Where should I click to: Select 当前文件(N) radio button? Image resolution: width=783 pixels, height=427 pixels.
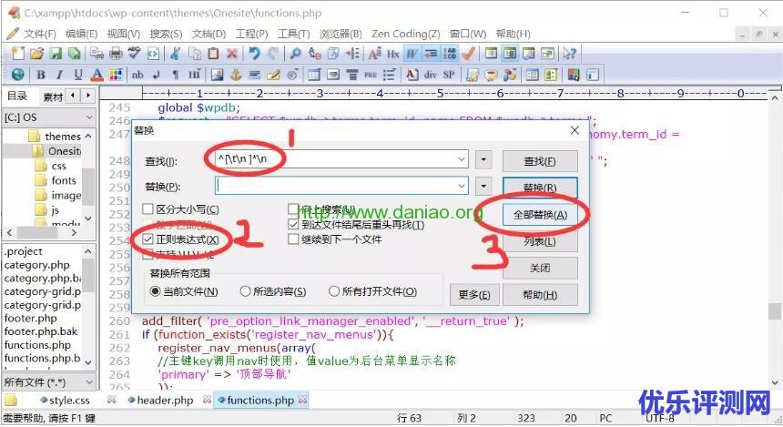(184, 291)
